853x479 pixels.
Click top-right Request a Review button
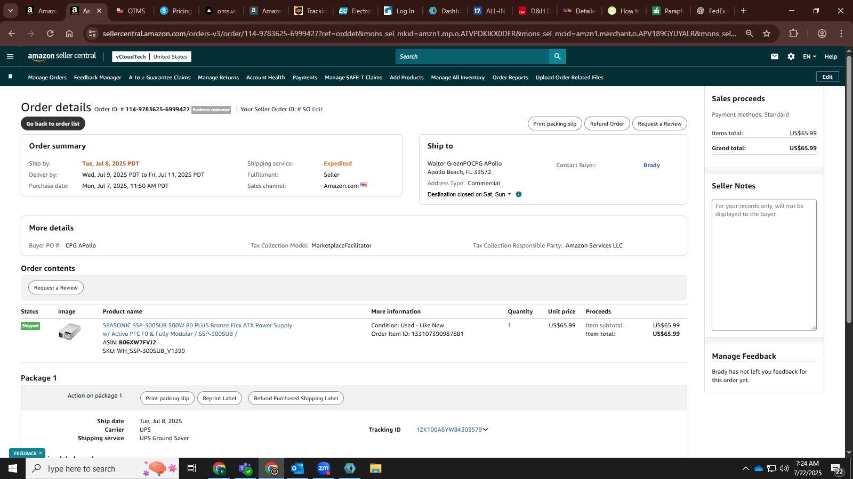(x=659, y=123)
